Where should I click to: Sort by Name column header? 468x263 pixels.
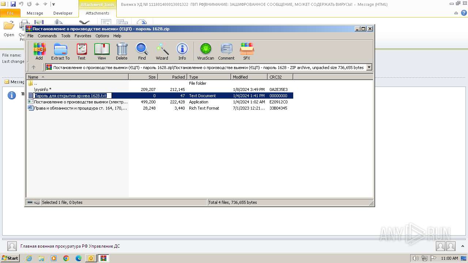coord(77,77)
